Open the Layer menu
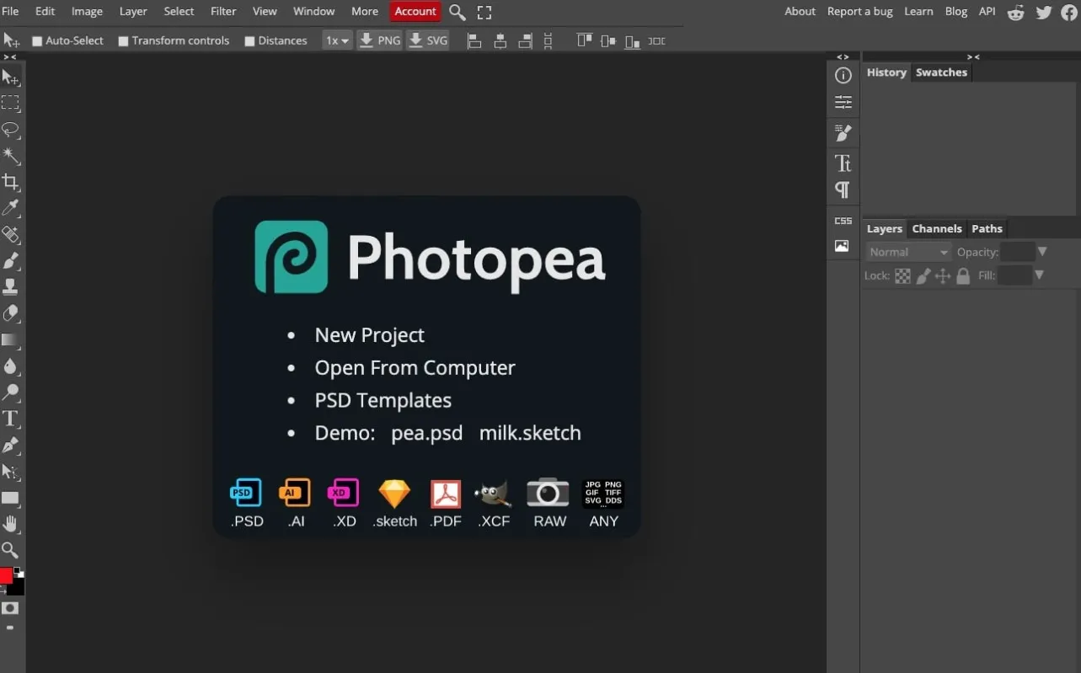Screen dimensions: 1081x673 (x=133, y=11)
